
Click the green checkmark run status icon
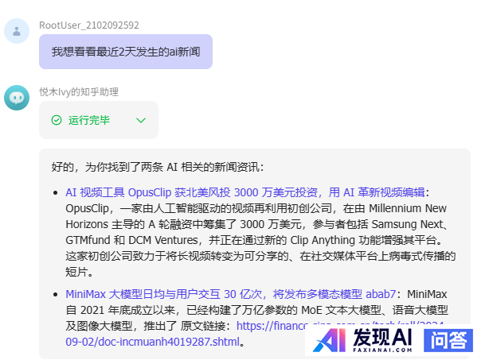[x=57, y=120]
